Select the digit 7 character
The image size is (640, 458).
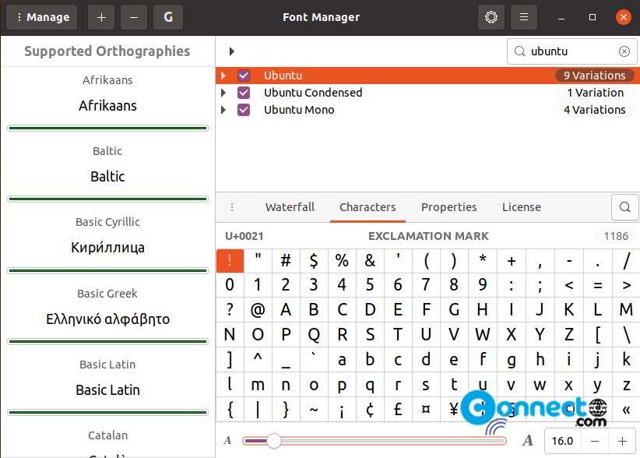pyautogui.click(x=426, y=285)
